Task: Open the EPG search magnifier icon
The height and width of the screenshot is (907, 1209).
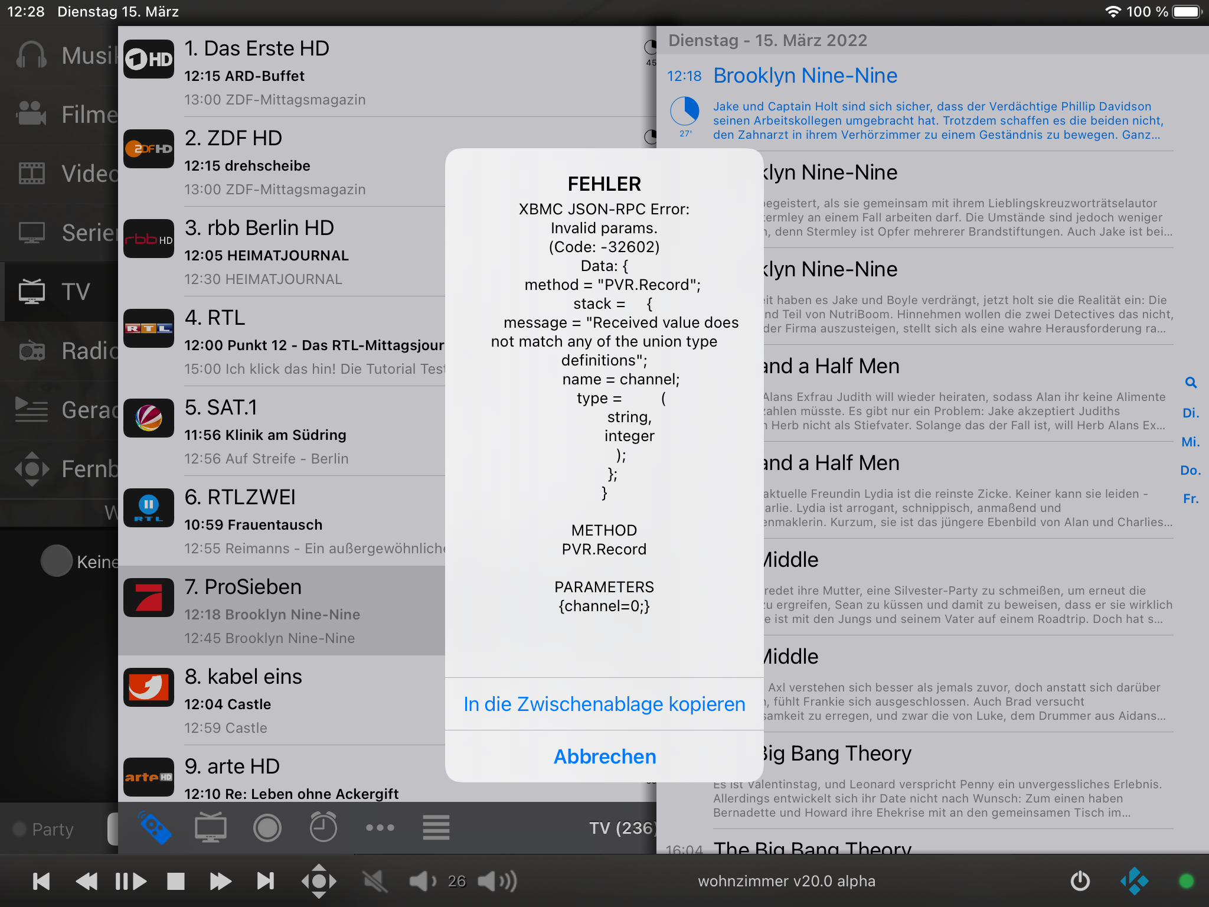Action: (1191, 383)
